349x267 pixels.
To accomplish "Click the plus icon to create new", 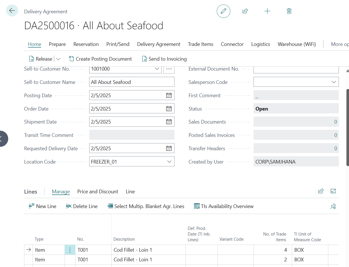I will (267, 11).
